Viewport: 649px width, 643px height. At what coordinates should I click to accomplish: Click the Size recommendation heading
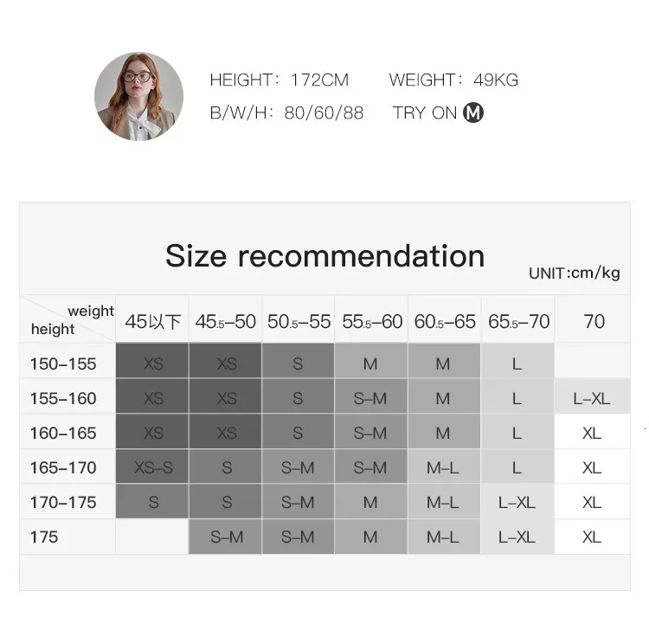tap(324, 256)
